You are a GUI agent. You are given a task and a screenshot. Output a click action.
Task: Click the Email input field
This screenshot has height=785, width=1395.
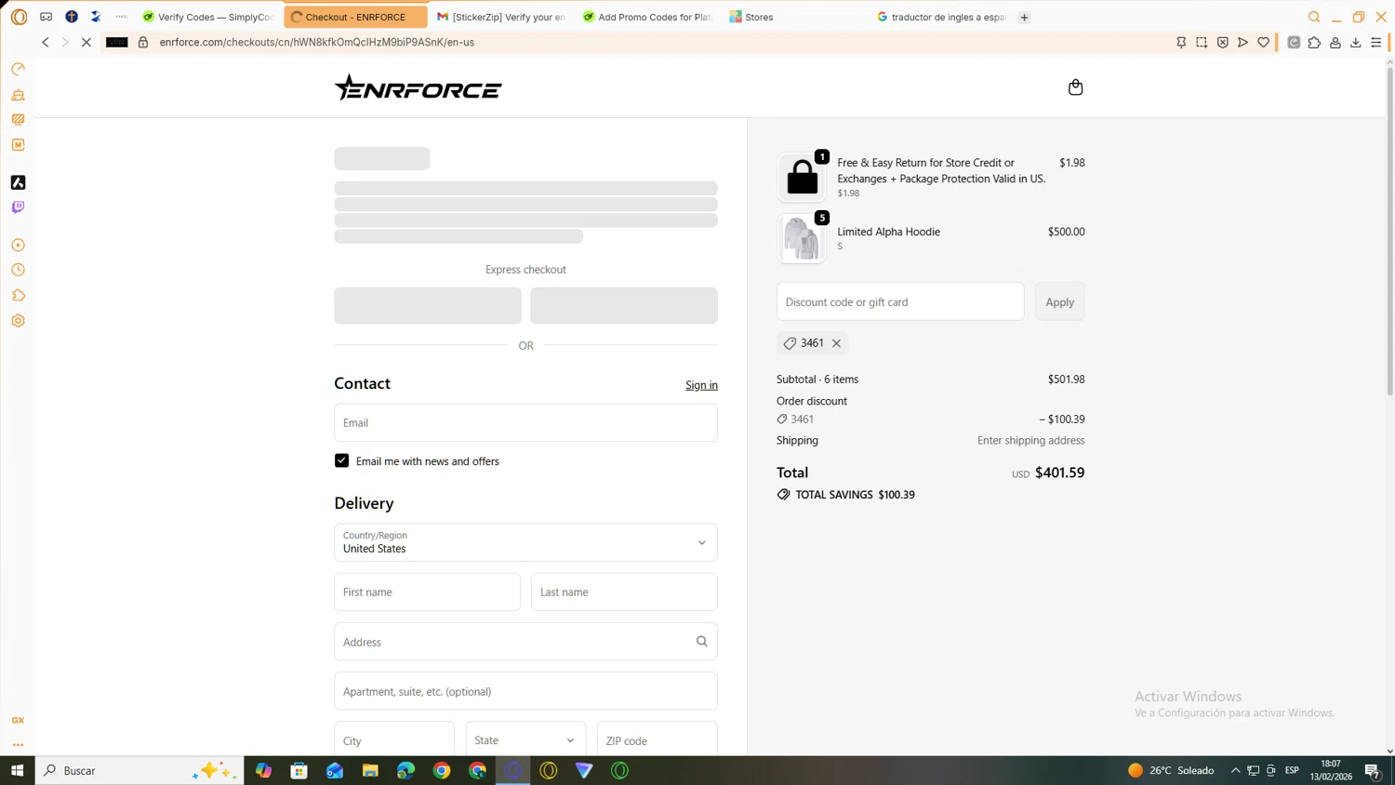525,422
